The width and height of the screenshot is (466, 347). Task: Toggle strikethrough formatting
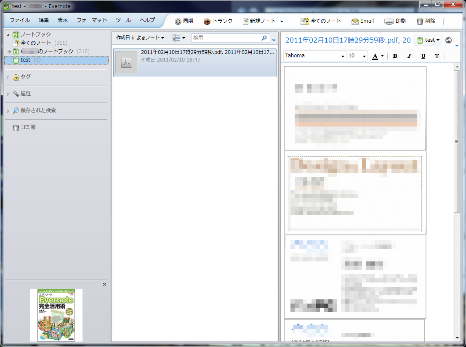(x=437, y=56)
